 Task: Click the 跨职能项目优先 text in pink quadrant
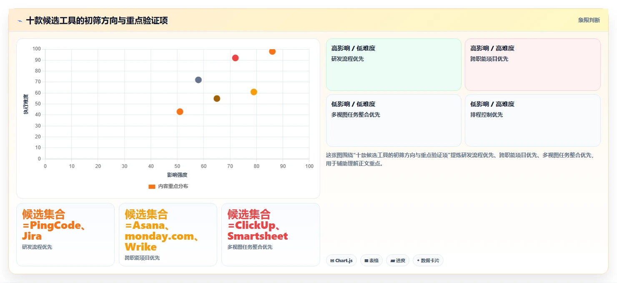click(489, 59)
